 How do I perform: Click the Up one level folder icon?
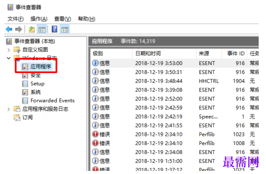click(x=32, y=29)
